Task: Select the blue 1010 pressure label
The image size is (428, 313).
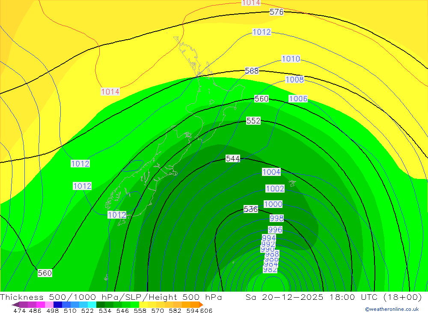Action: pyautogui.click(x=291, y=59)
